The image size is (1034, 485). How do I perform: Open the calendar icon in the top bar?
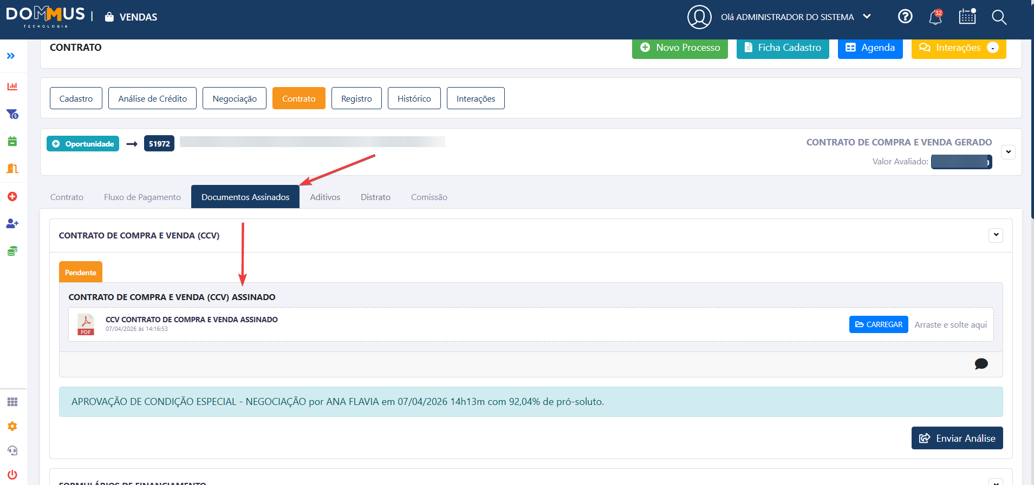pos(967,17)
